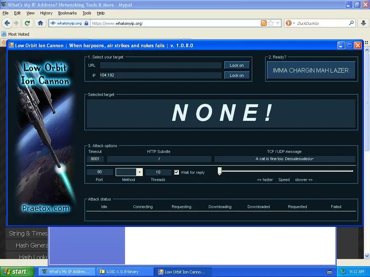Click the Failed status column header
370x277 pixels.
click(x=336, y=207)
